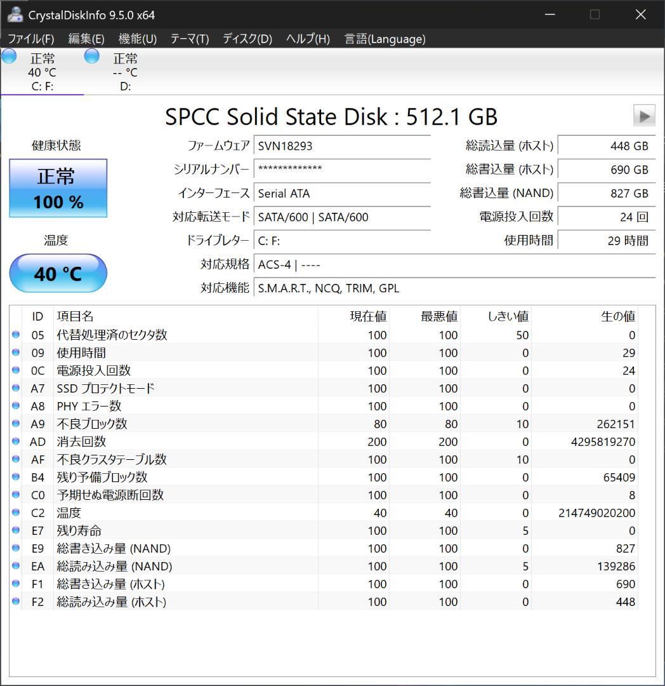Viewport: 665px width, 686px height.
Task: Click status dot of row 09 使用時間
Action: 16,352
